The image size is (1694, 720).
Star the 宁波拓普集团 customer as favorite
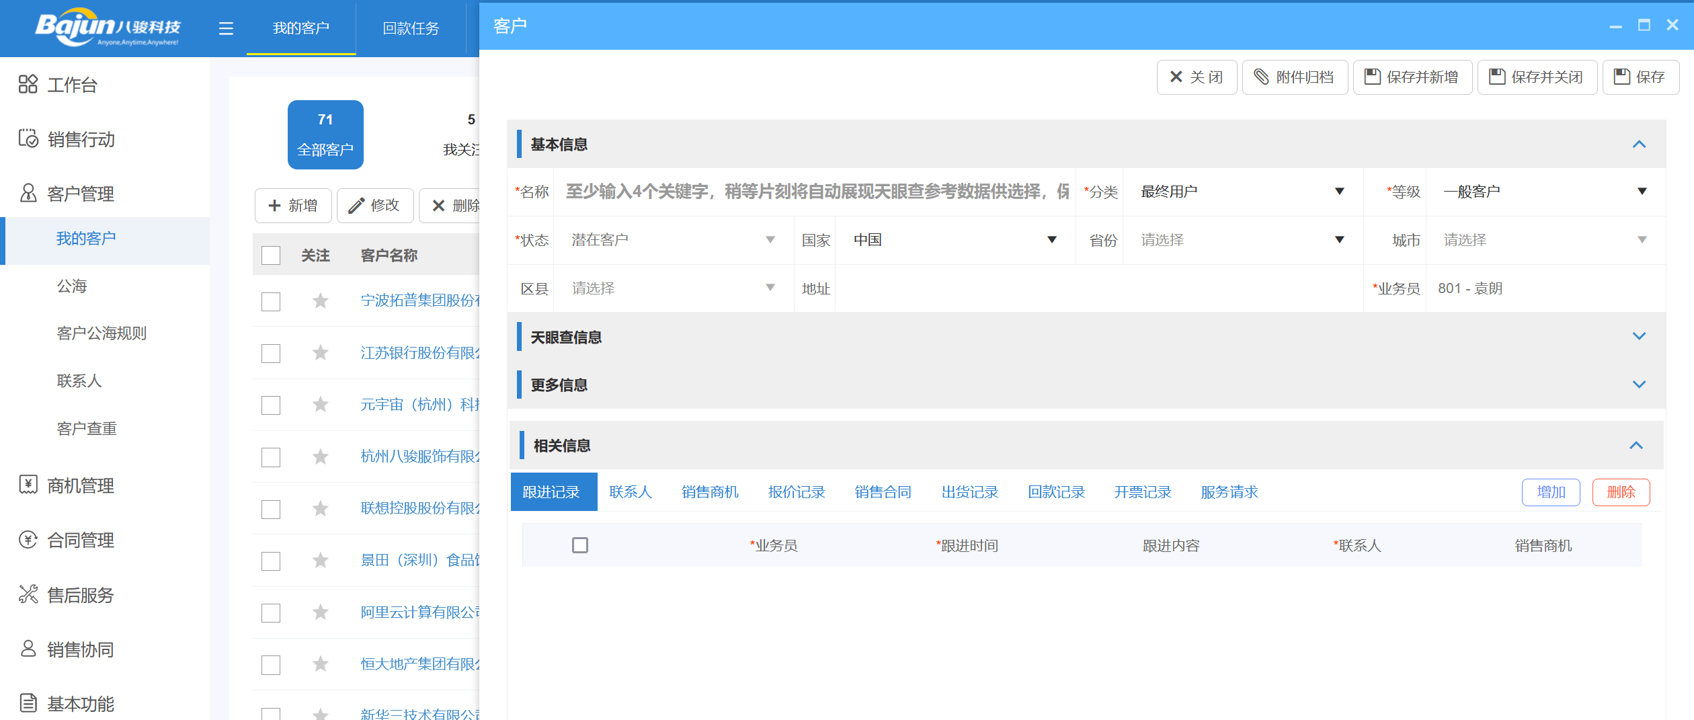(x=321, y=302)
